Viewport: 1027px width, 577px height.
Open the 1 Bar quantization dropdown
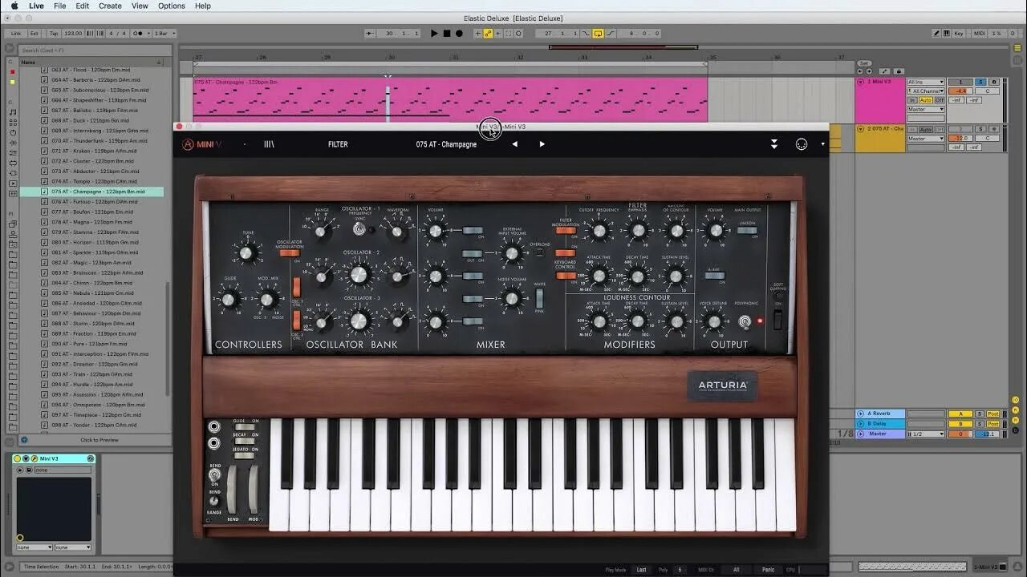[x=164, y=34]
